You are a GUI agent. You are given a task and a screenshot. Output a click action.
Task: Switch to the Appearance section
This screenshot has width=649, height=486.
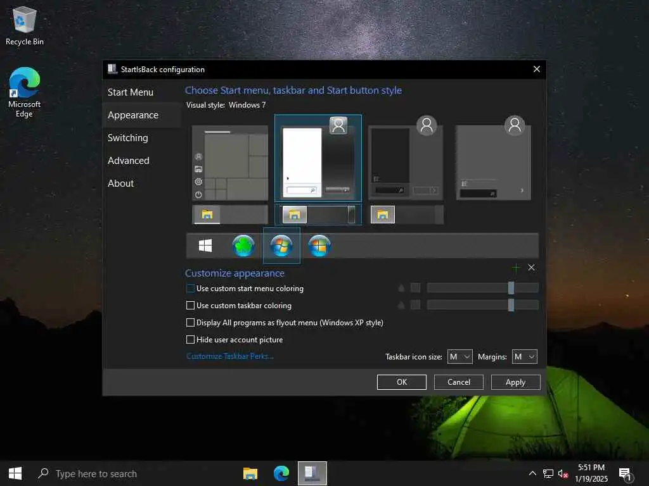[133, 115]
